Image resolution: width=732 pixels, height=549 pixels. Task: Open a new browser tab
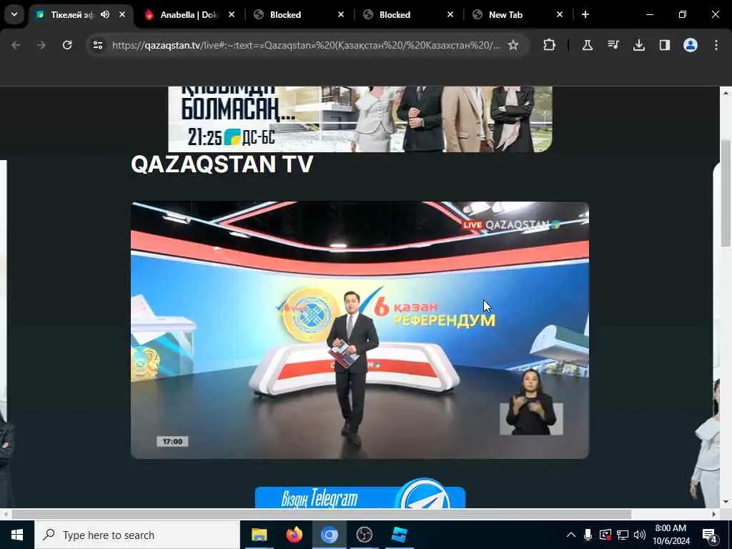click(585, 14)
